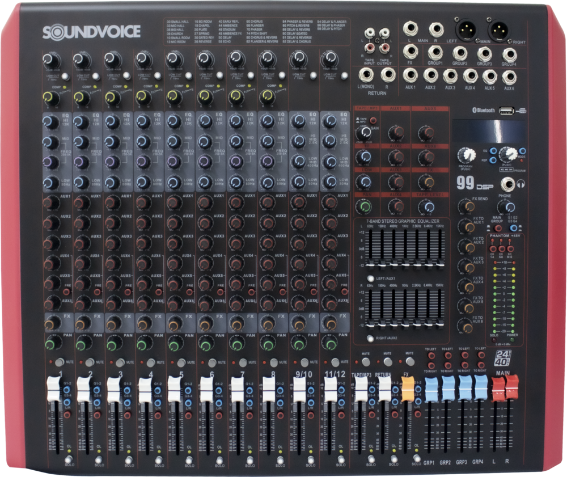Click the headphone icon beside the phone jack
This screenshot has height=477, width=567.
521,184
